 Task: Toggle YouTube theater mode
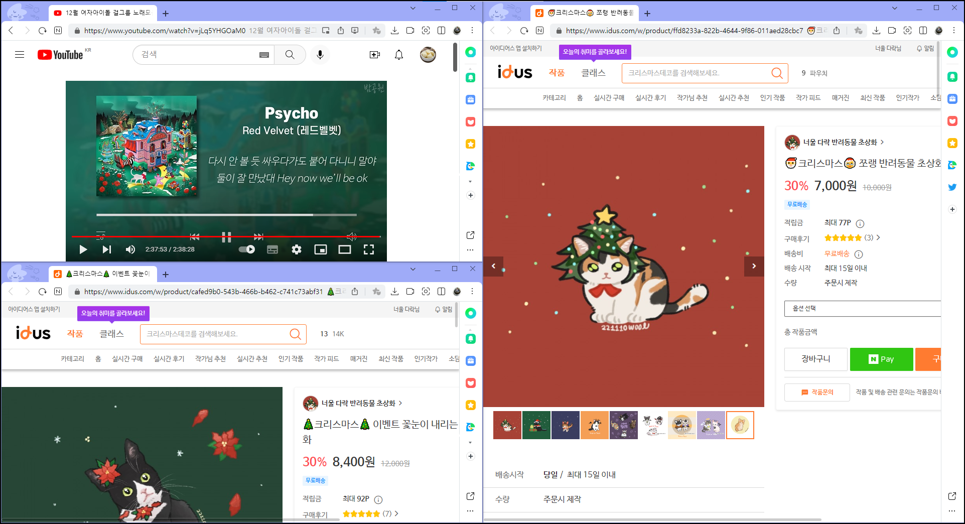click(x=345, y=249)
